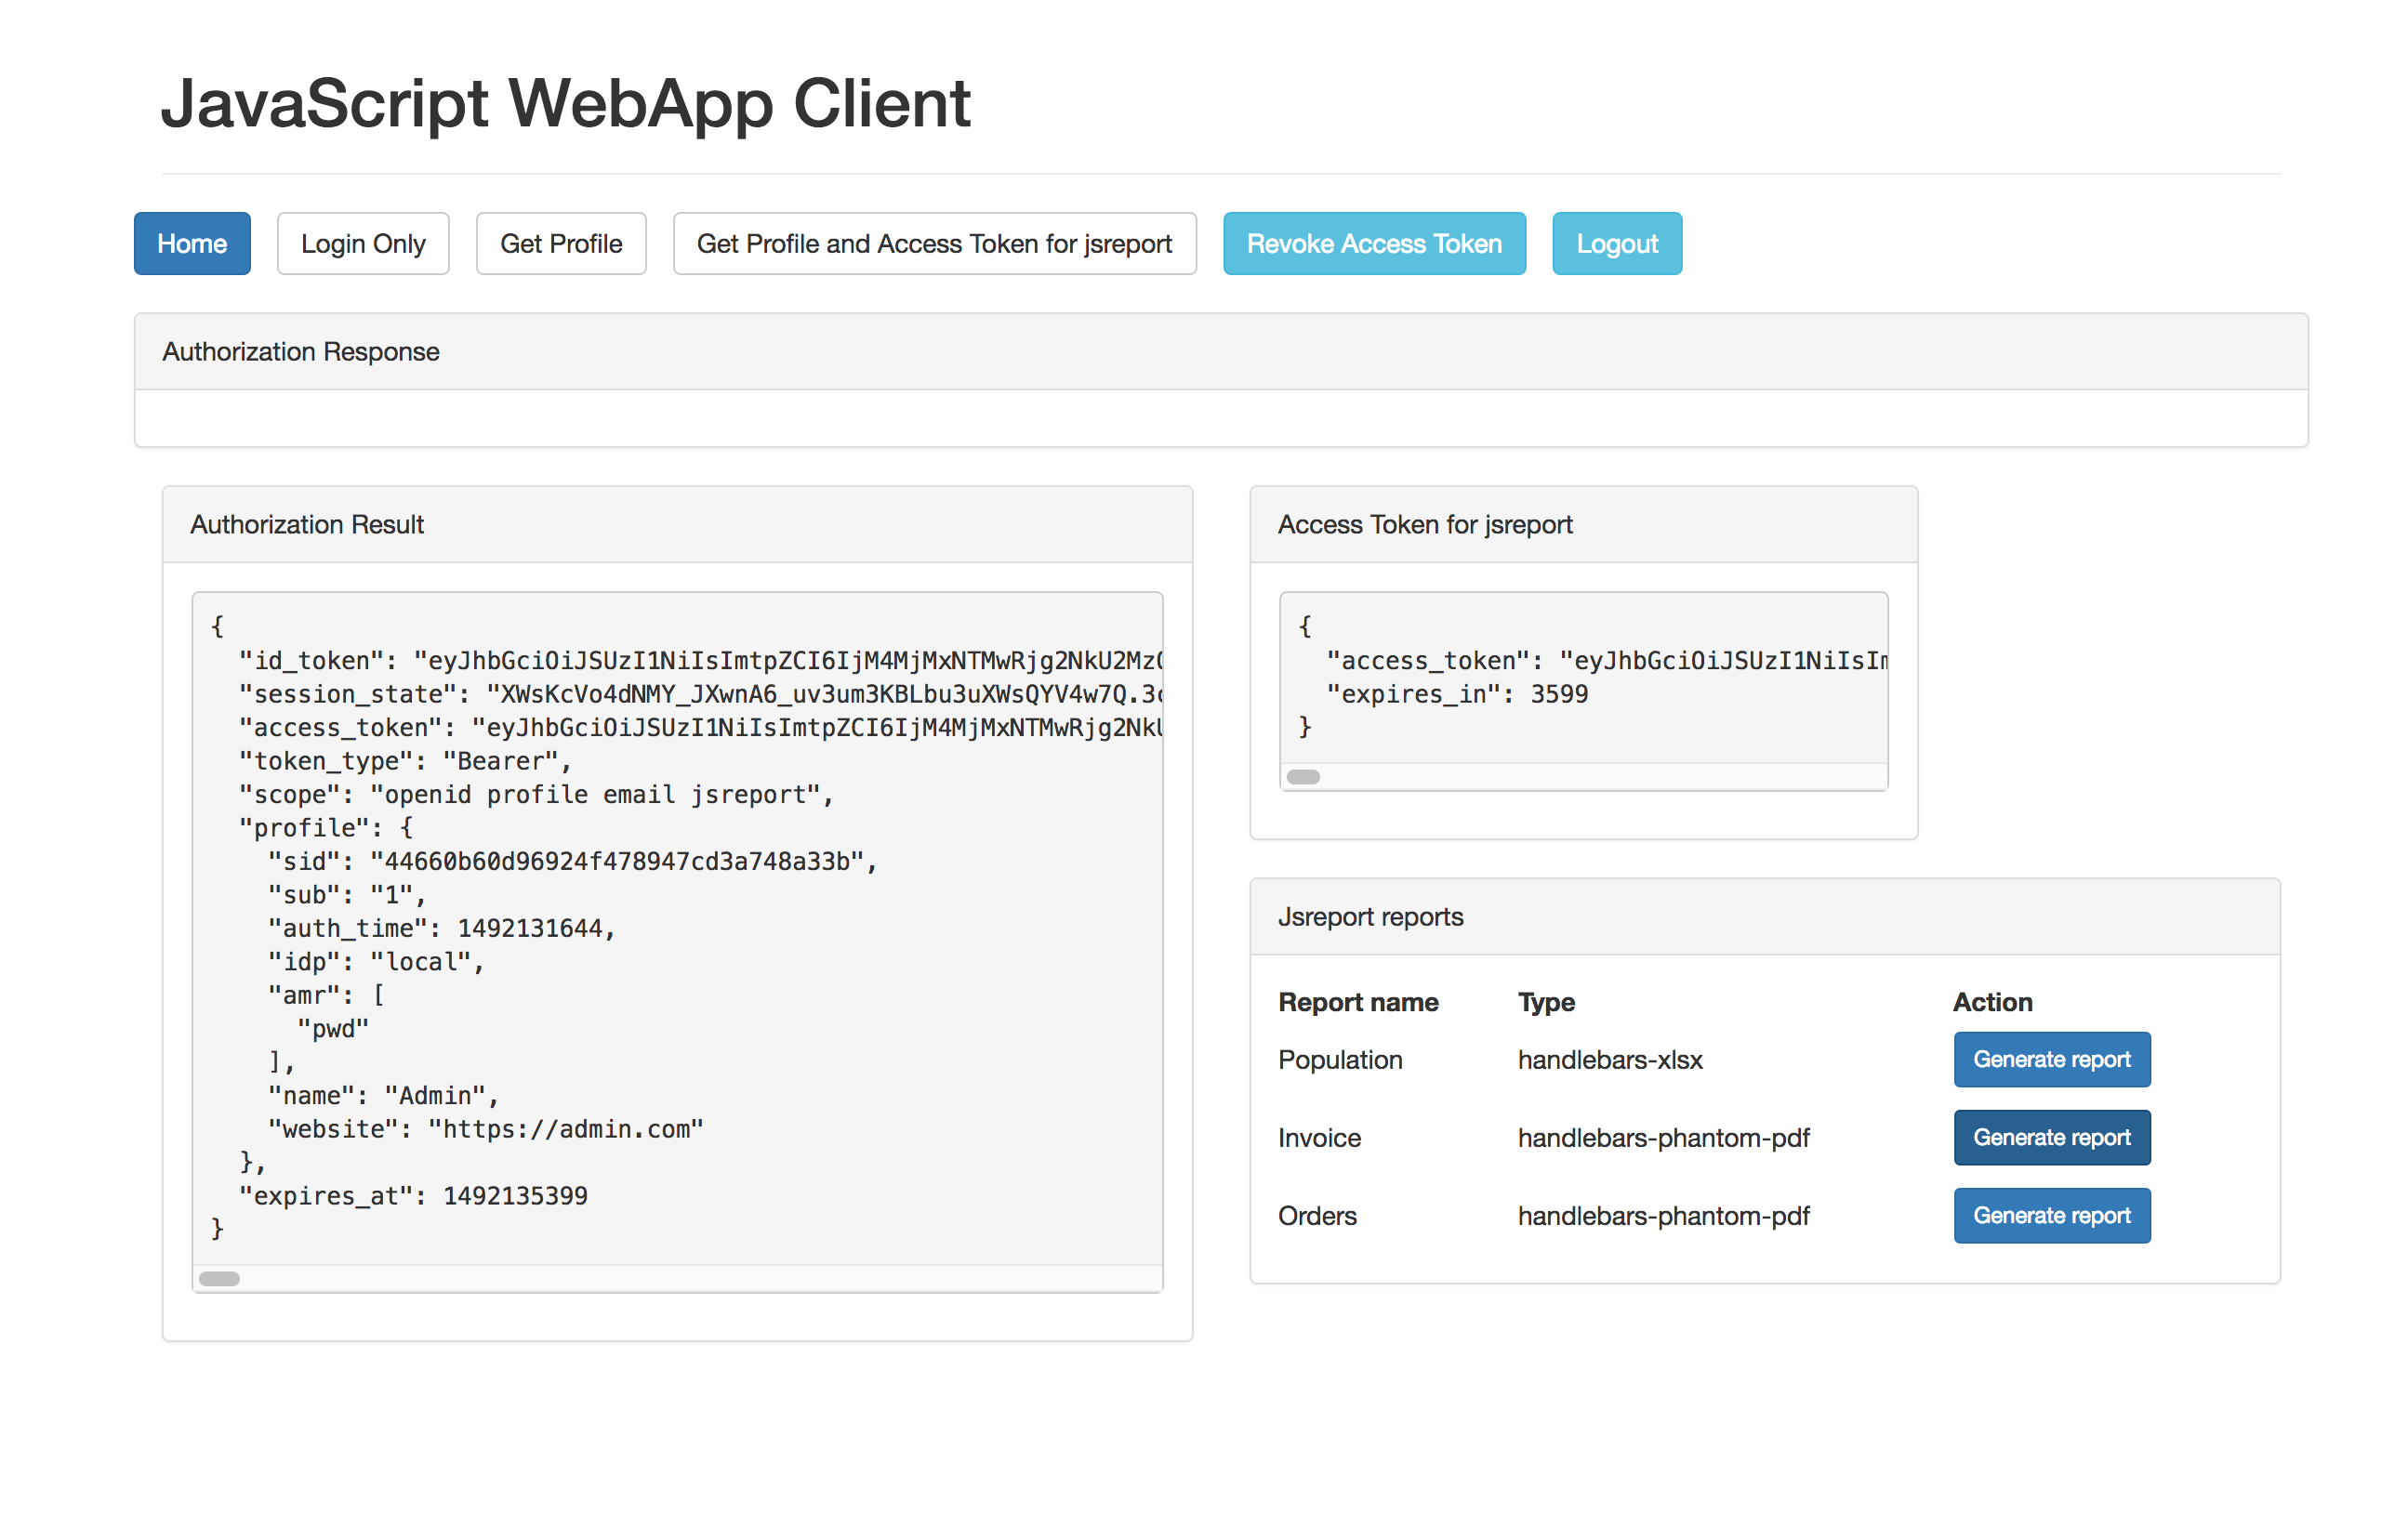Log out using the Logout button

click(1616, 243)
